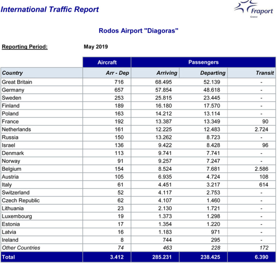
Task: Click Germany's arriving passengers value 57.854
Action: 162,90
